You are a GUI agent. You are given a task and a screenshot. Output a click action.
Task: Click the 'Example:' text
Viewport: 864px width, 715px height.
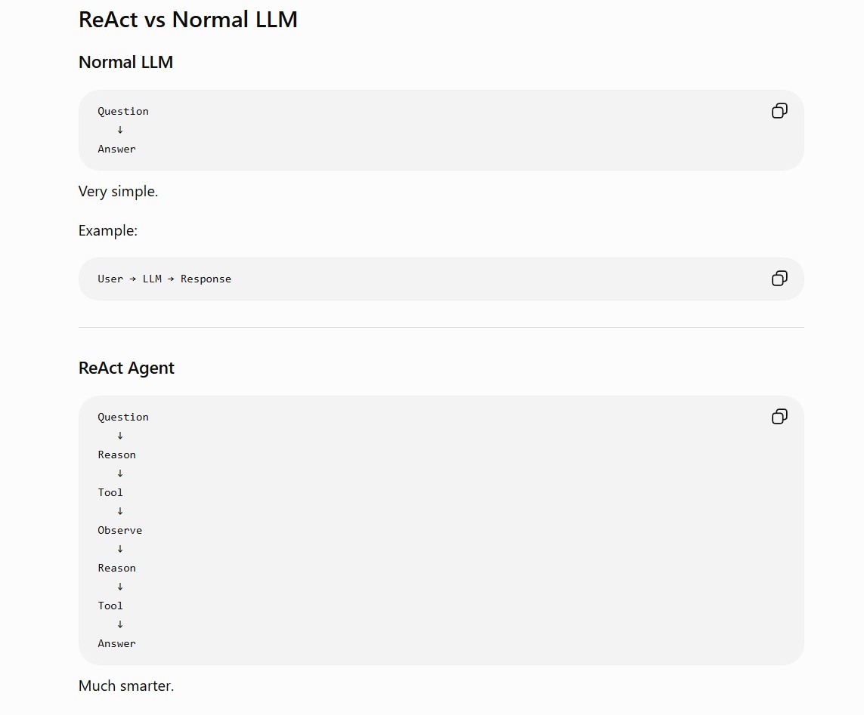[107, 230]
